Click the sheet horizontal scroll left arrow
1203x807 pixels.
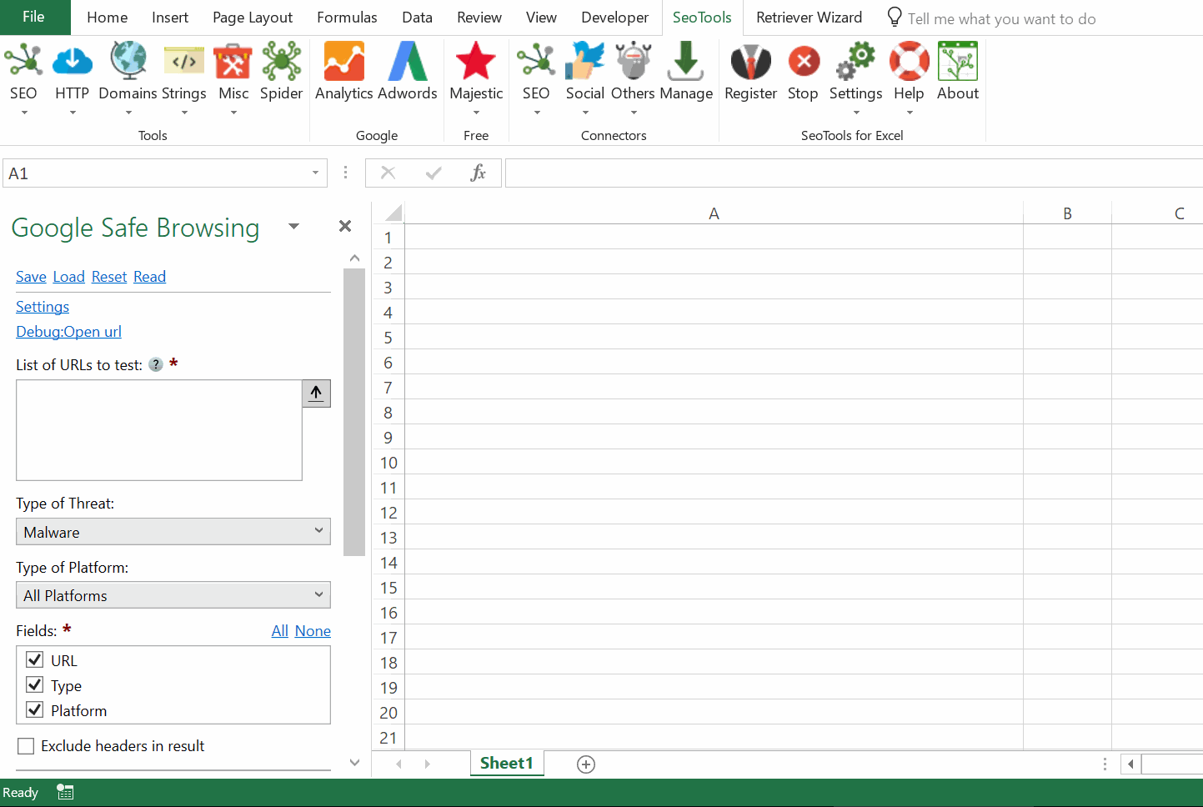tap(1130, 764)
